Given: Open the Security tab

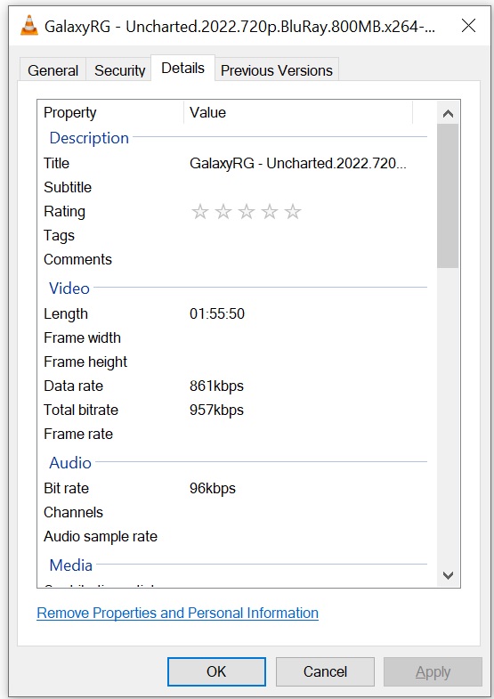Looking at the screenshot, I should point(119,70).
